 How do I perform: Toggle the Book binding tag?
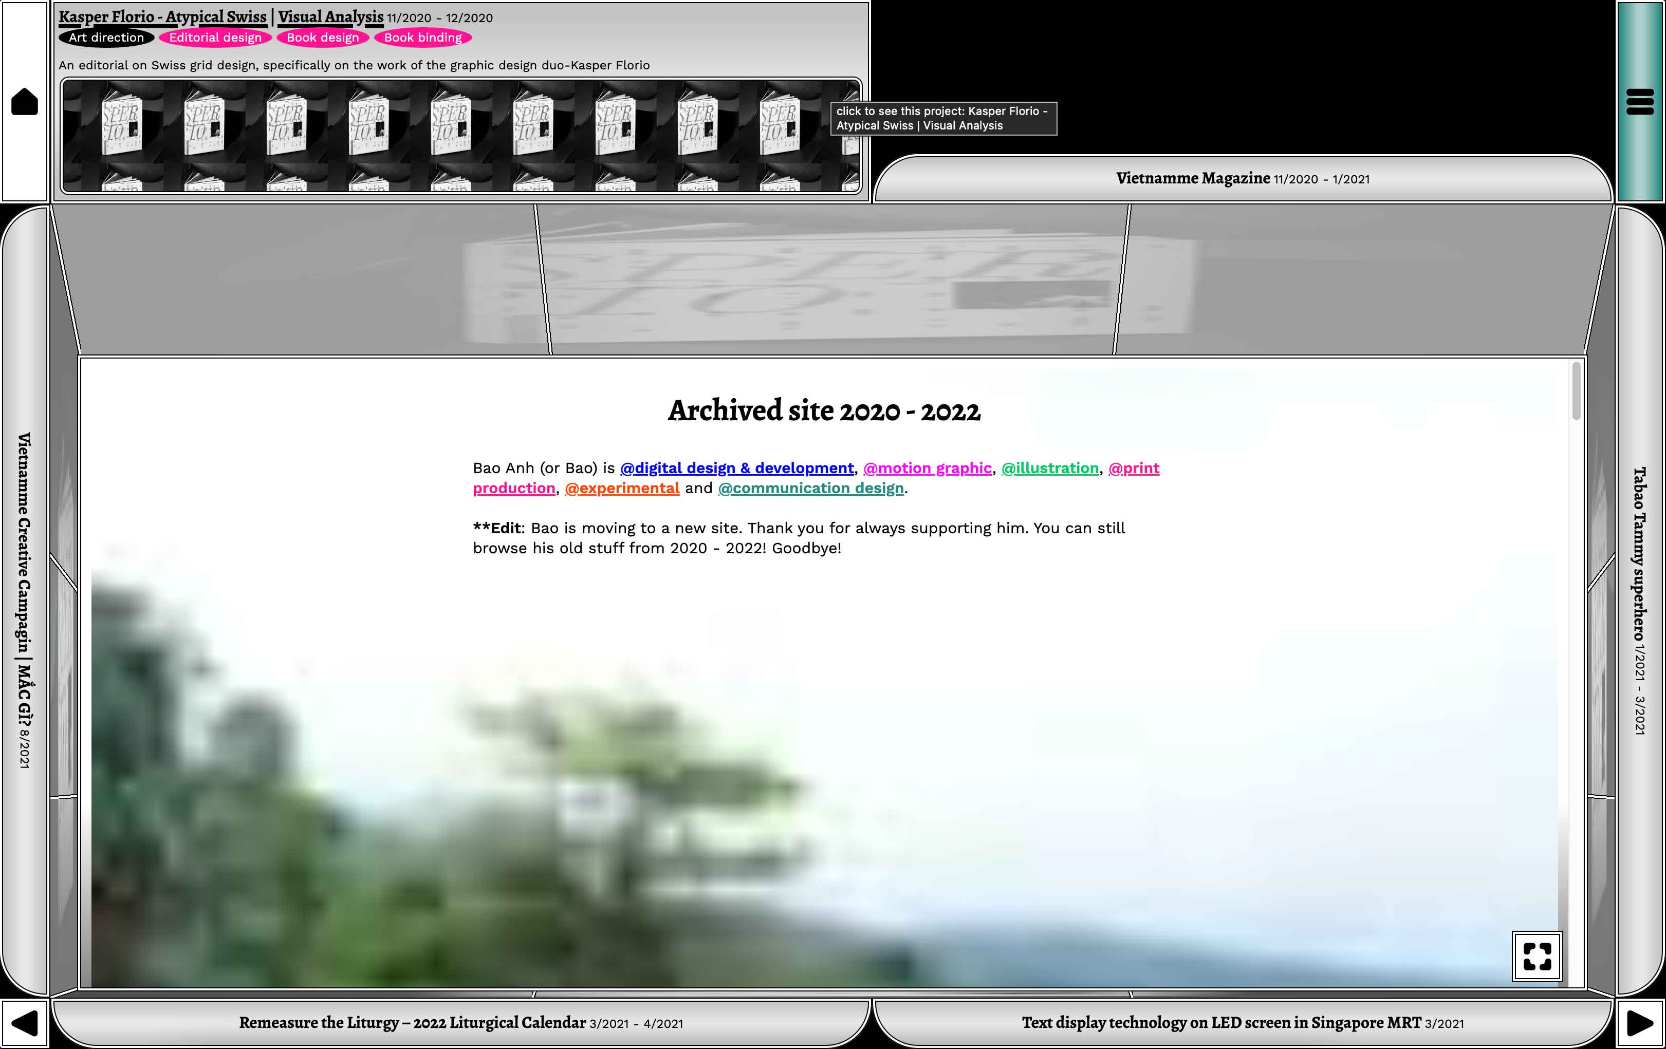(x=423, y=38)
